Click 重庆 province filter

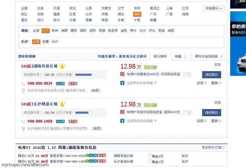pyautogui.click(x=24, y=20)
